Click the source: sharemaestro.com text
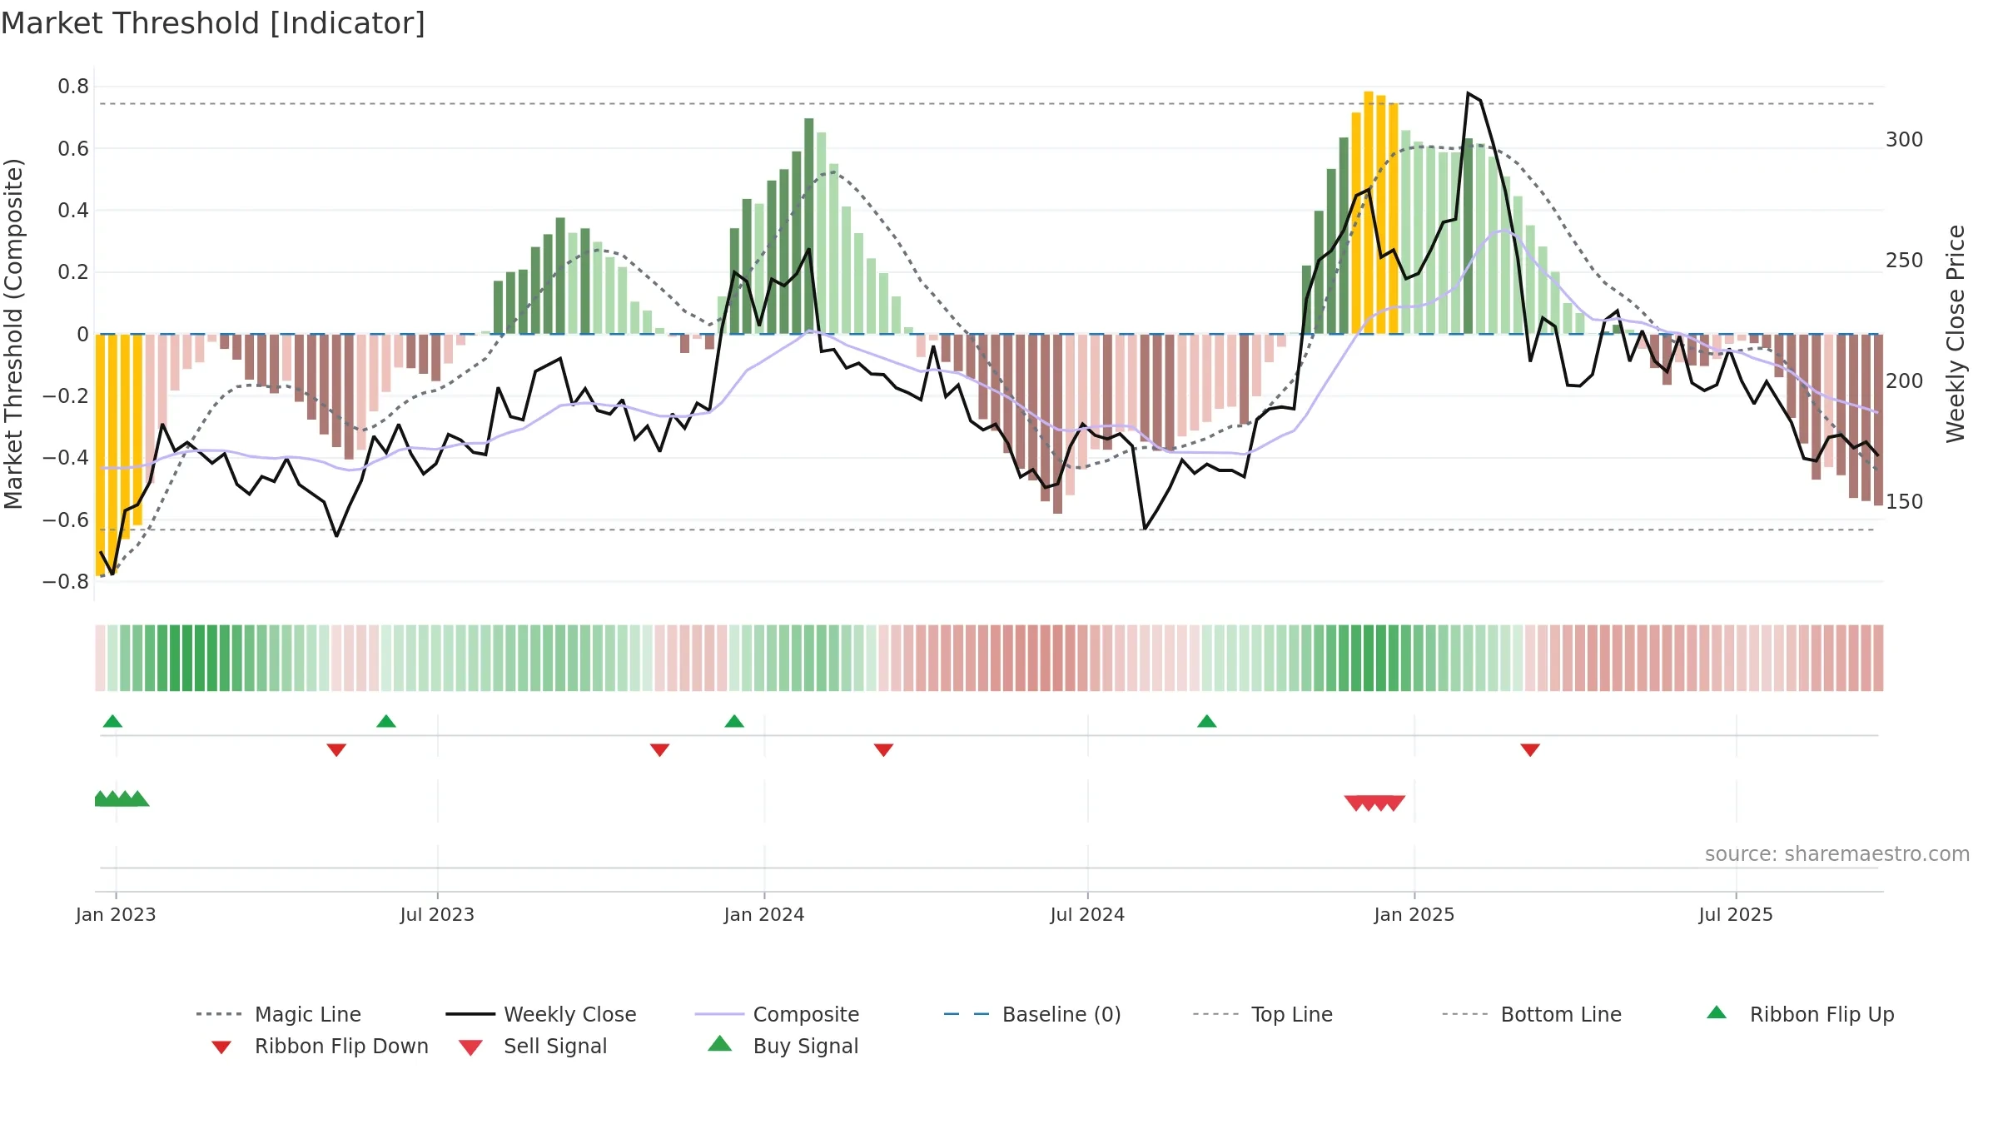 (1837, 854)
